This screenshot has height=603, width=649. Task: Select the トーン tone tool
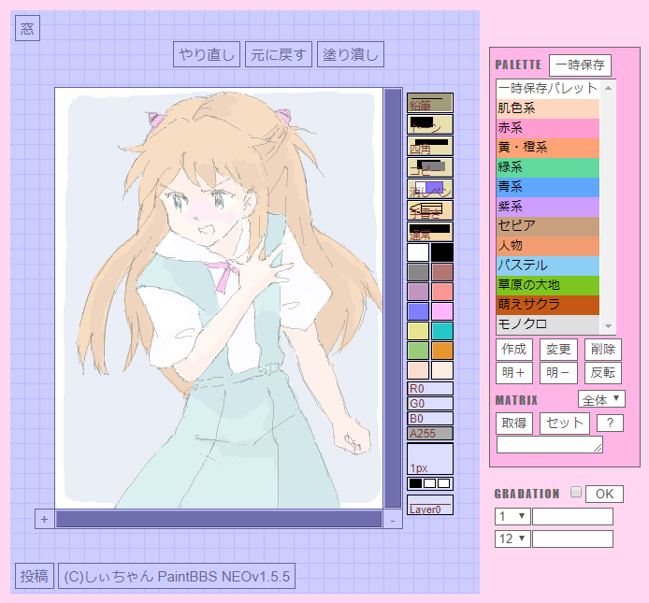coord(430,124)
